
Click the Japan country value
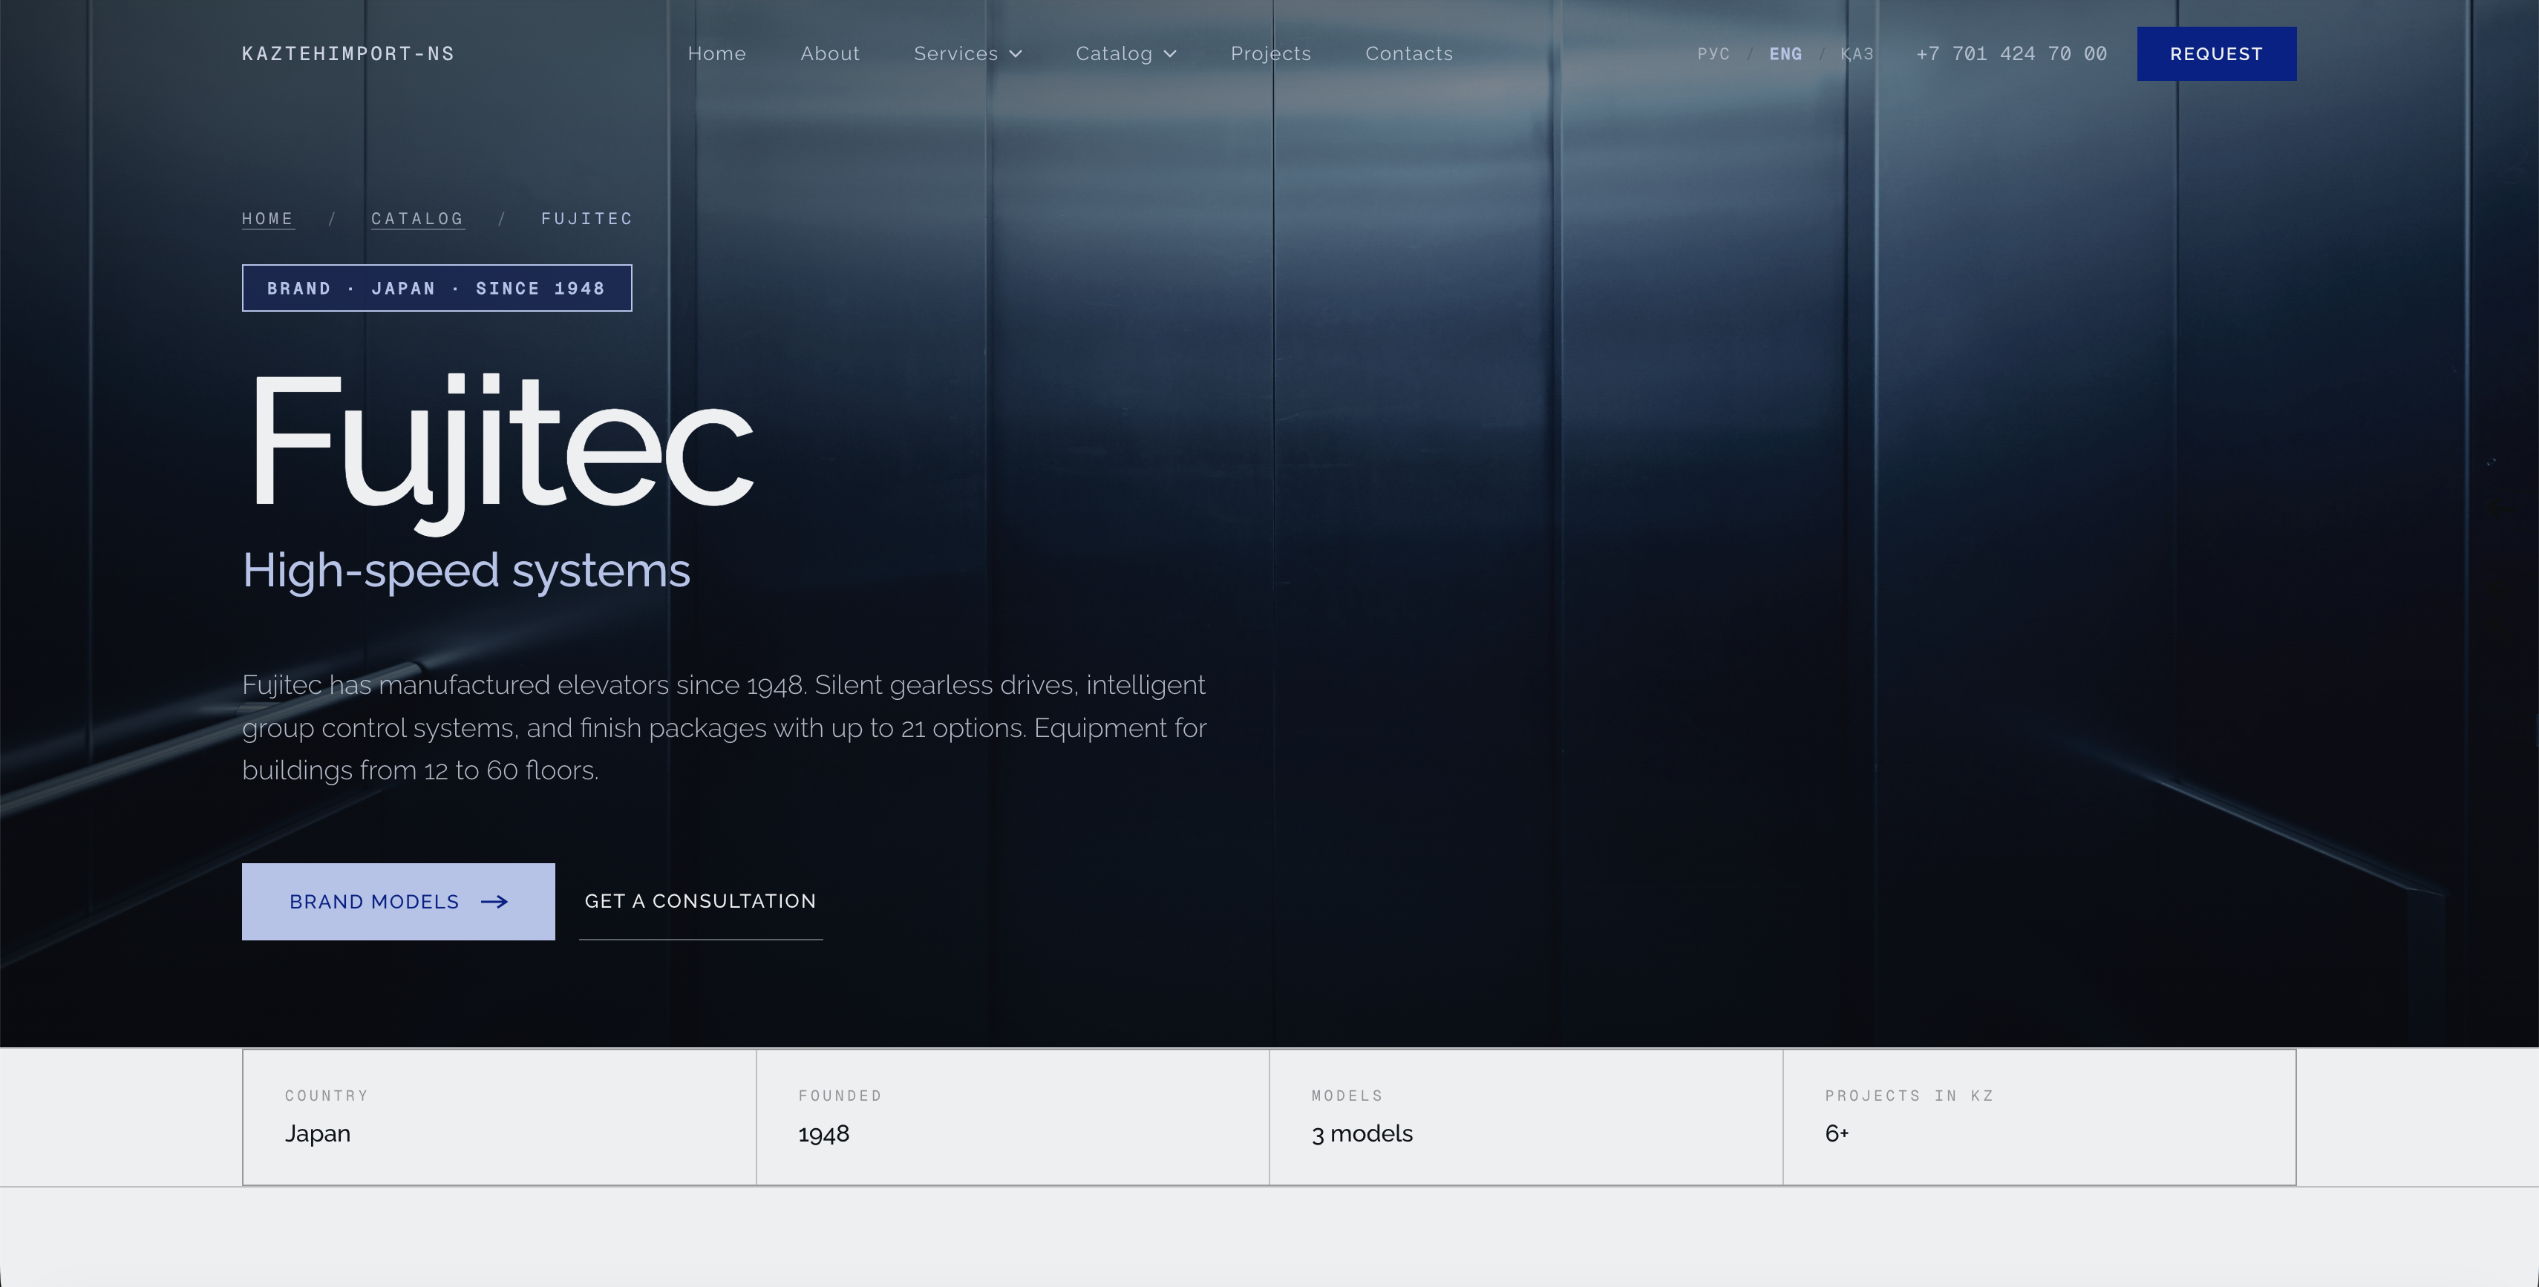coord(318,1134)
